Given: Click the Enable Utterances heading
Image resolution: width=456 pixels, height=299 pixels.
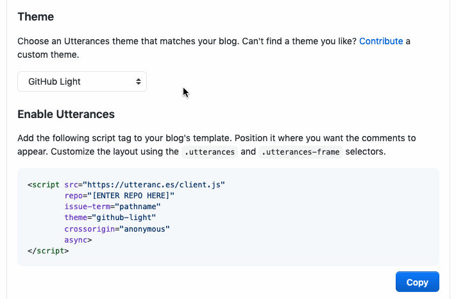Looking at the screenshot, I should 66,114.
